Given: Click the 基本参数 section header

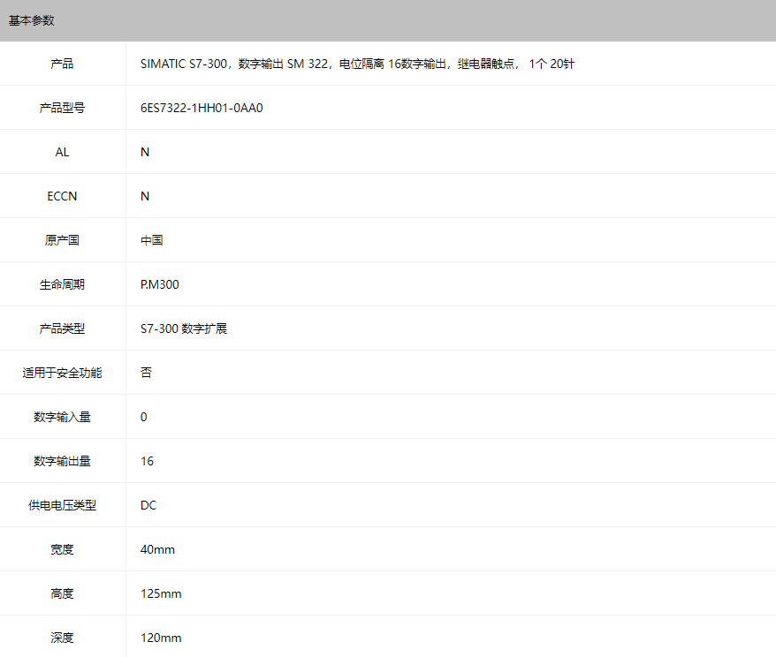Looking at the screenshot, I should (x=32, y=21).
